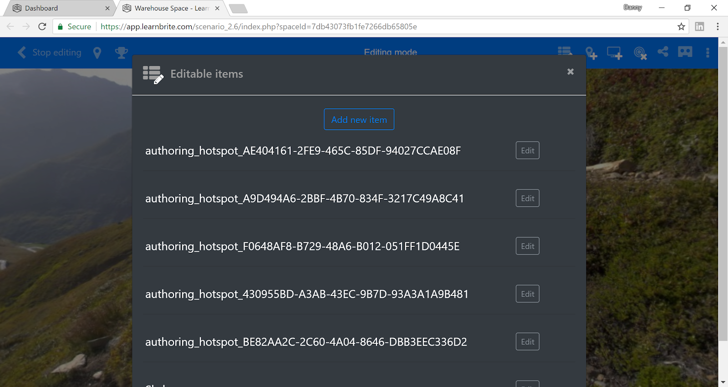This screenshot has width=728, height=387.
Task: Edit the hotspot ending in 051FF1D0445E
Action: click(x=527, y=246)
